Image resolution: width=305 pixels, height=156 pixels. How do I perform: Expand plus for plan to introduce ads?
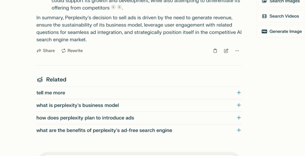coord(239,117)
